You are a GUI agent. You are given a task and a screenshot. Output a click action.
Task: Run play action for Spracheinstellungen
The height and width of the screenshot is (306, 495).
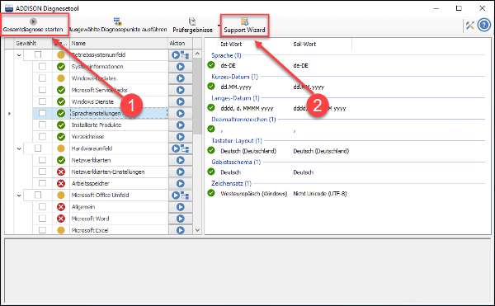click(180, 113)
